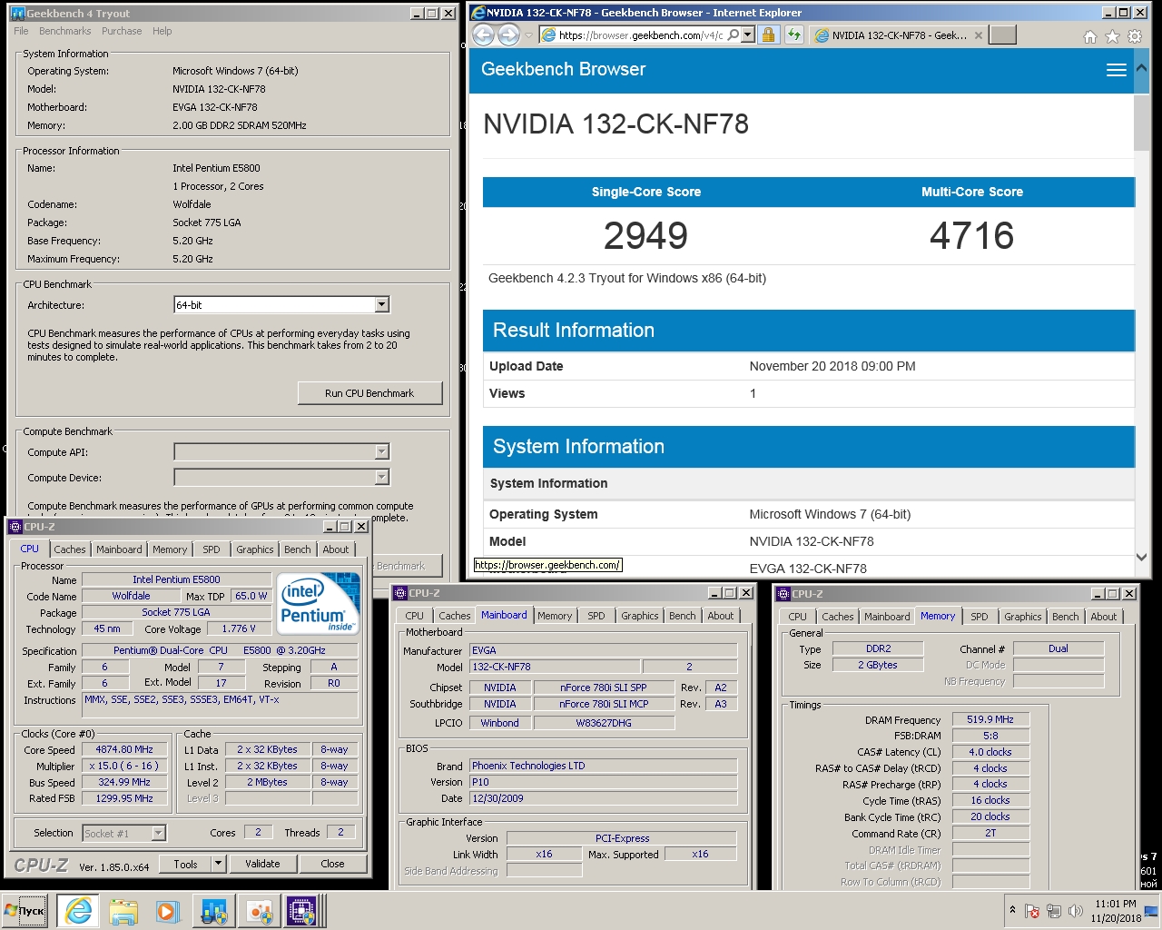1162x930 pixels.
Task: Switch to SPD tab in CPU-Z CPU window
Action: [x=212, y=549]
